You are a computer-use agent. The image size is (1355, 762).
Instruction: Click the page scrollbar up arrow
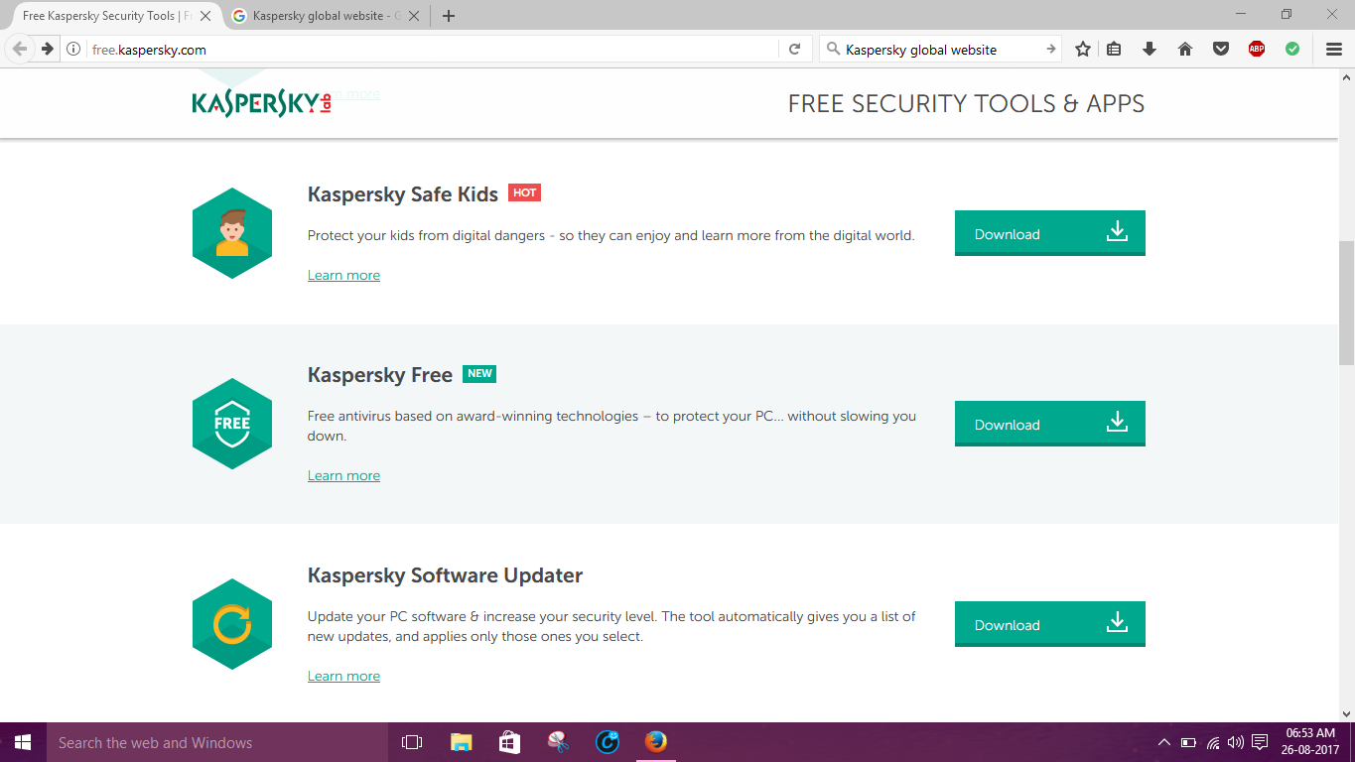pyautogui.click(x=1347, y=77)
